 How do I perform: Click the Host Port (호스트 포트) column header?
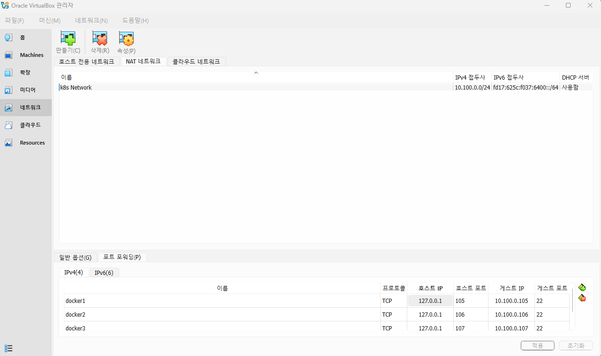[x=471, y=288]
